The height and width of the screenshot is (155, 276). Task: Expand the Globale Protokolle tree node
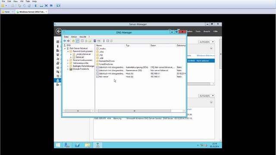[68, 69]
